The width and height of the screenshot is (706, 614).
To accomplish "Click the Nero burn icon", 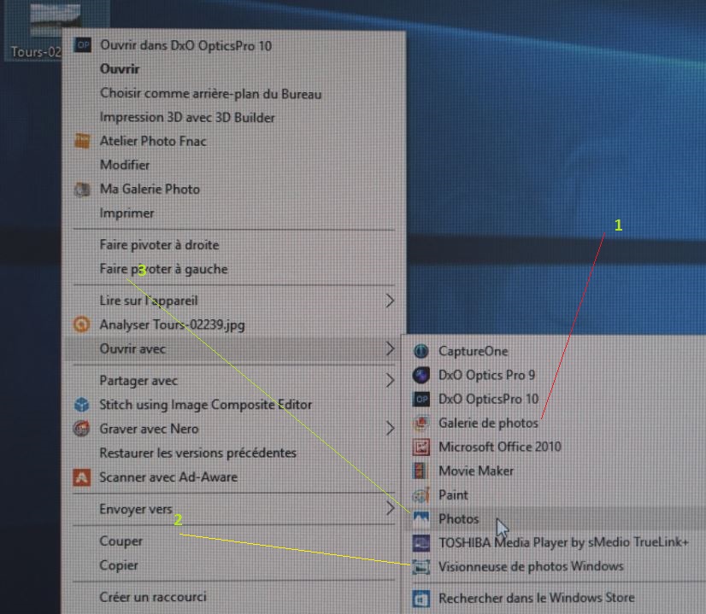I will (x=81, y=429).
